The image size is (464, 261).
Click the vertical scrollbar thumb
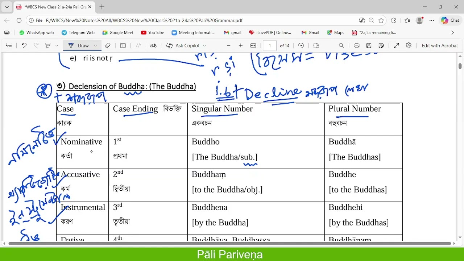click(x=460, y=66)
